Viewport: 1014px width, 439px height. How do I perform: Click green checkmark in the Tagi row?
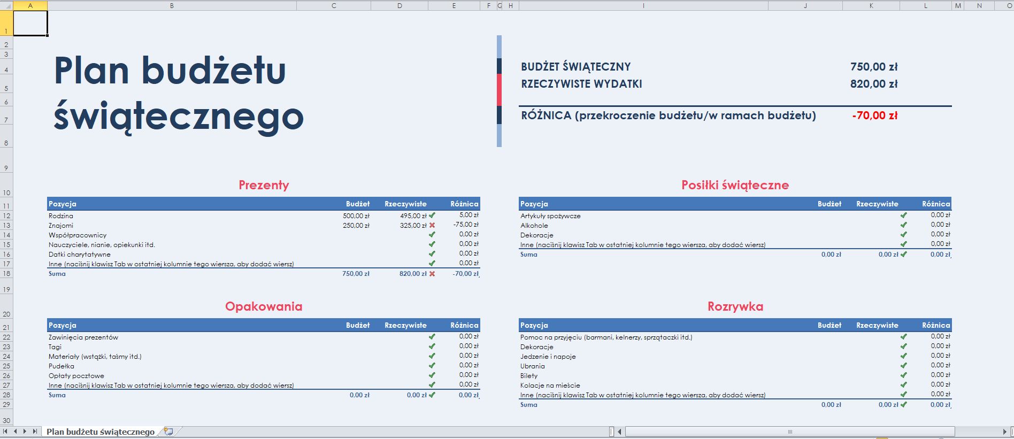(x=432, y=346)
